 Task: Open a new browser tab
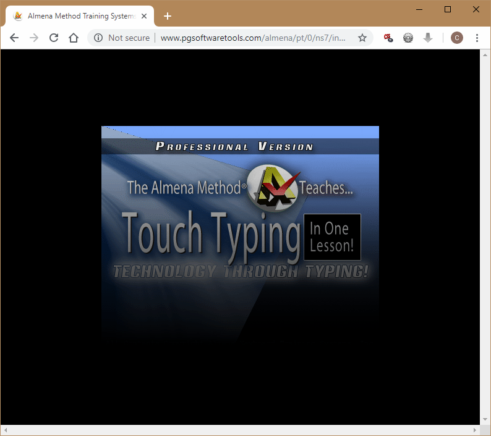pos(168,16)
